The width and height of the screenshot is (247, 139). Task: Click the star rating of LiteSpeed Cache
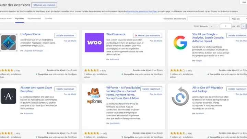(7, 70)
